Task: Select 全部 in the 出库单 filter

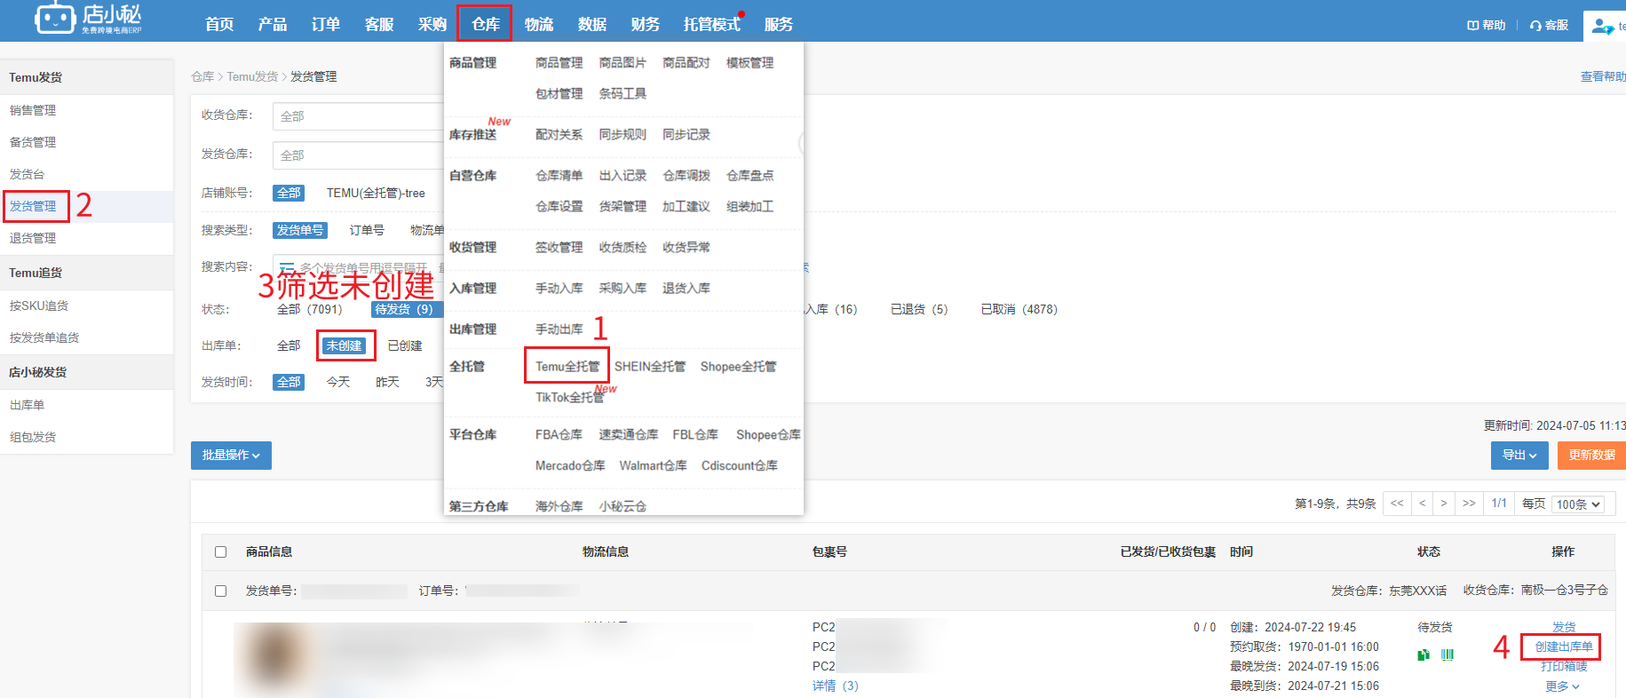Action: [x=289, y=345]
